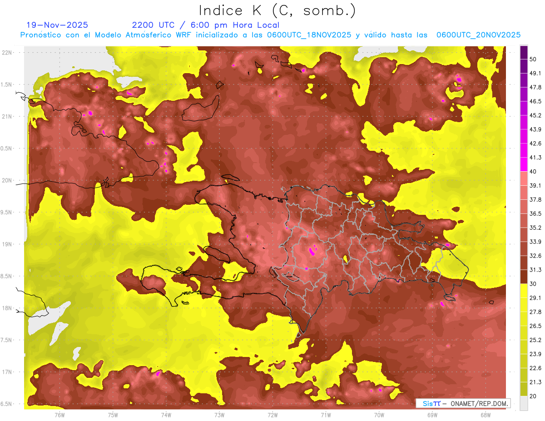Click the magenta legend swatch between 40 and 41.3
This screenshot has width=545, height=421.
524,164
